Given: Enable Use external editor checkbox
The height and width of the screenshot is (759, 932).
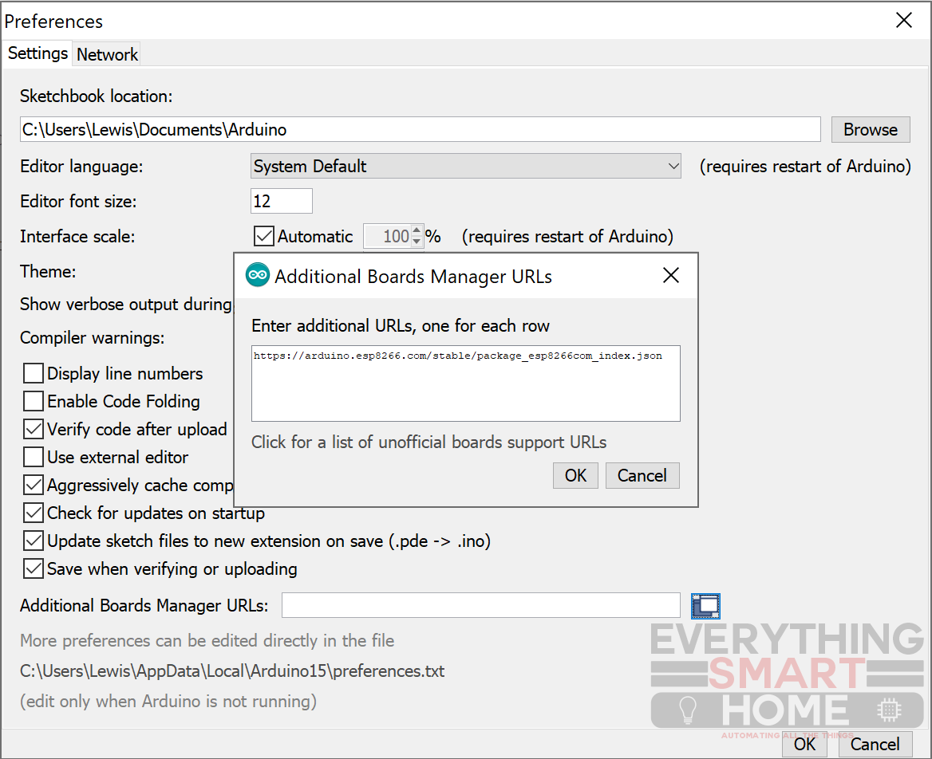Looking at the screenshot, I should click(x=34, y=458).
